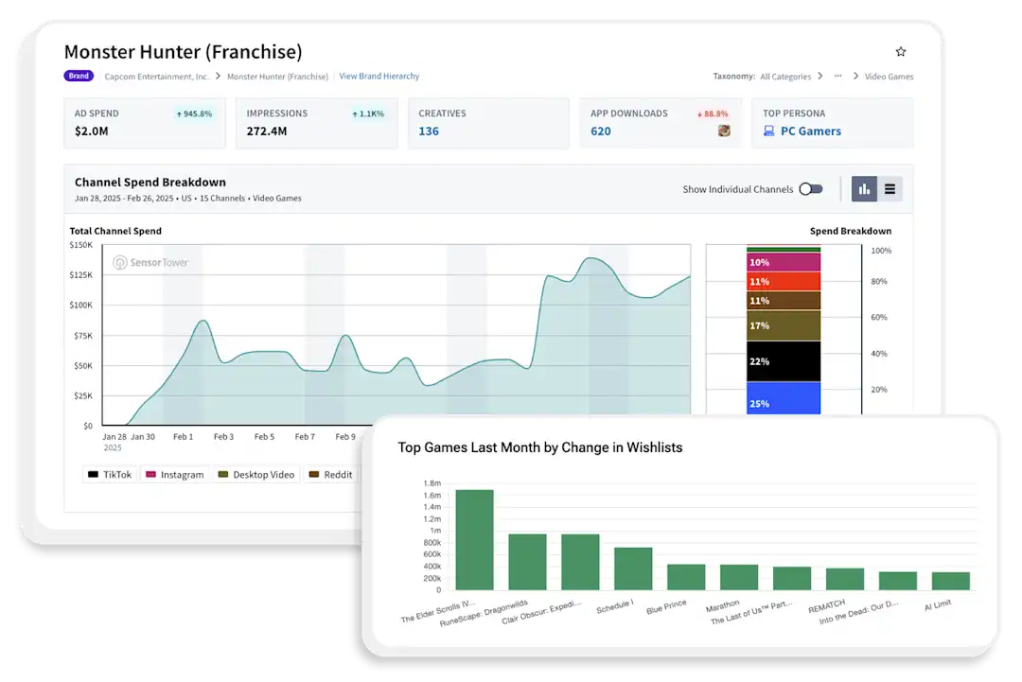Viewport: 1022px width, 682px height.
Task: Click REMATCH wishlist bar
Action: pyautogui.click(x=845, y=579)
